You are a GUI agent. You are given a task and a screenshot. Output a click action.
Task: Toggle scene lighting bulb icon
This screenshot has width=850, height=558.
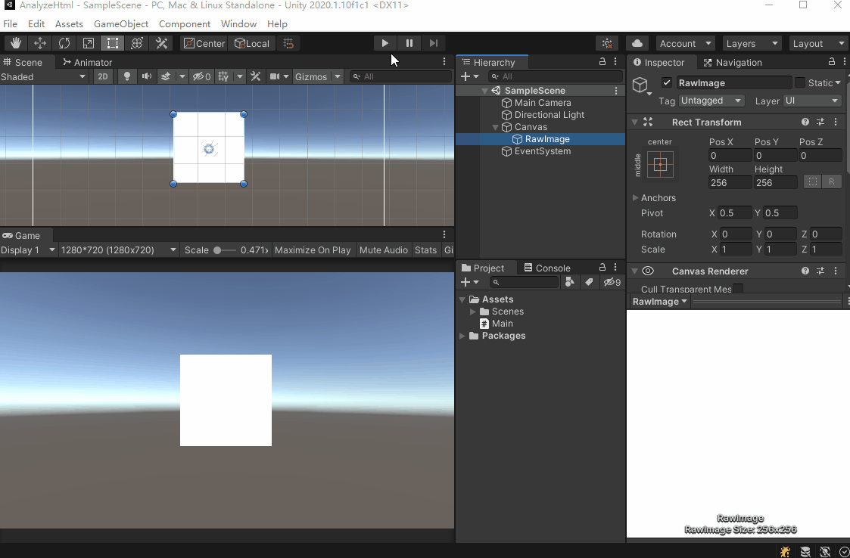coord(127,76)
